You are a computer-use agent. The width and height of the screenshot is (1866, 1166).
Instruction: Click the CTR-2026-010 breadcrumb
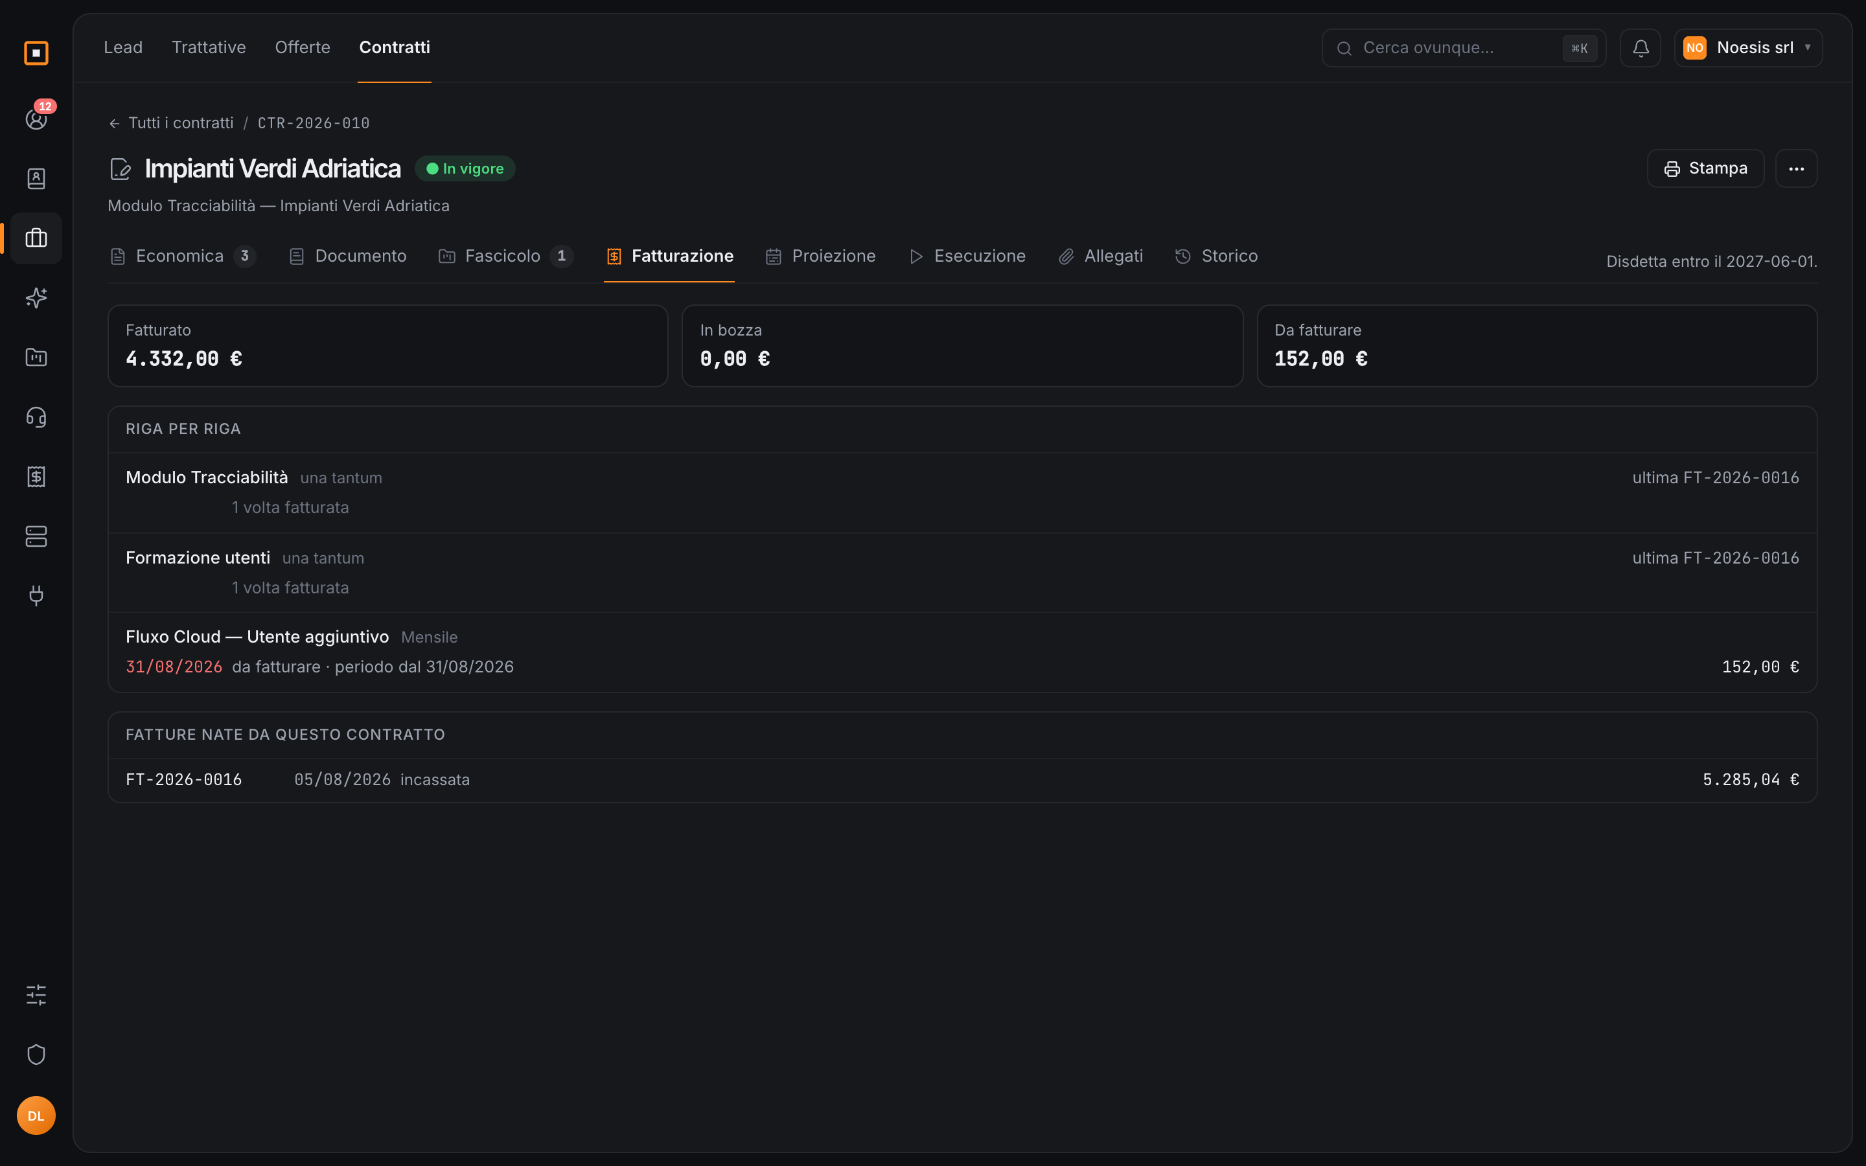314,123
